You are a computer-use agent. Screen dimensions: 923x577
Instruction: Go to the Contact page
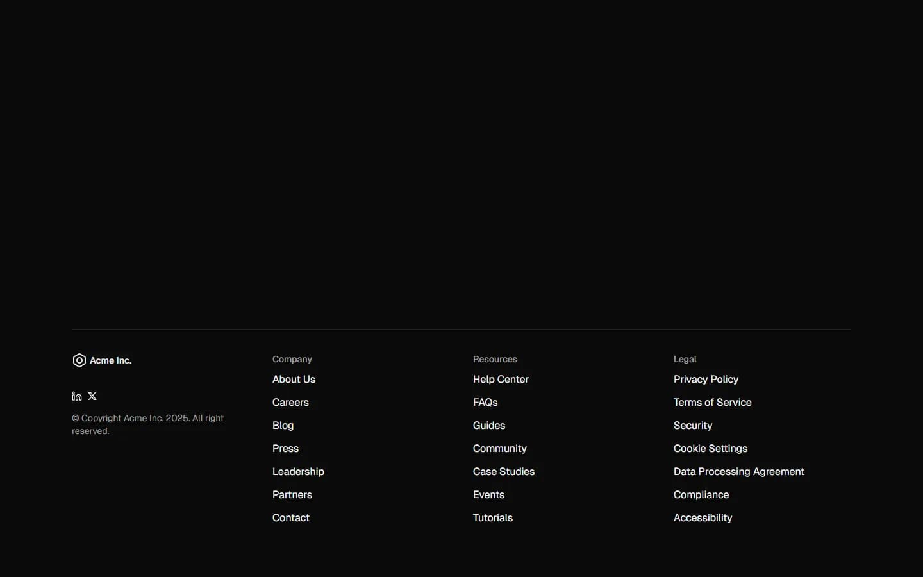pos(290,517)
